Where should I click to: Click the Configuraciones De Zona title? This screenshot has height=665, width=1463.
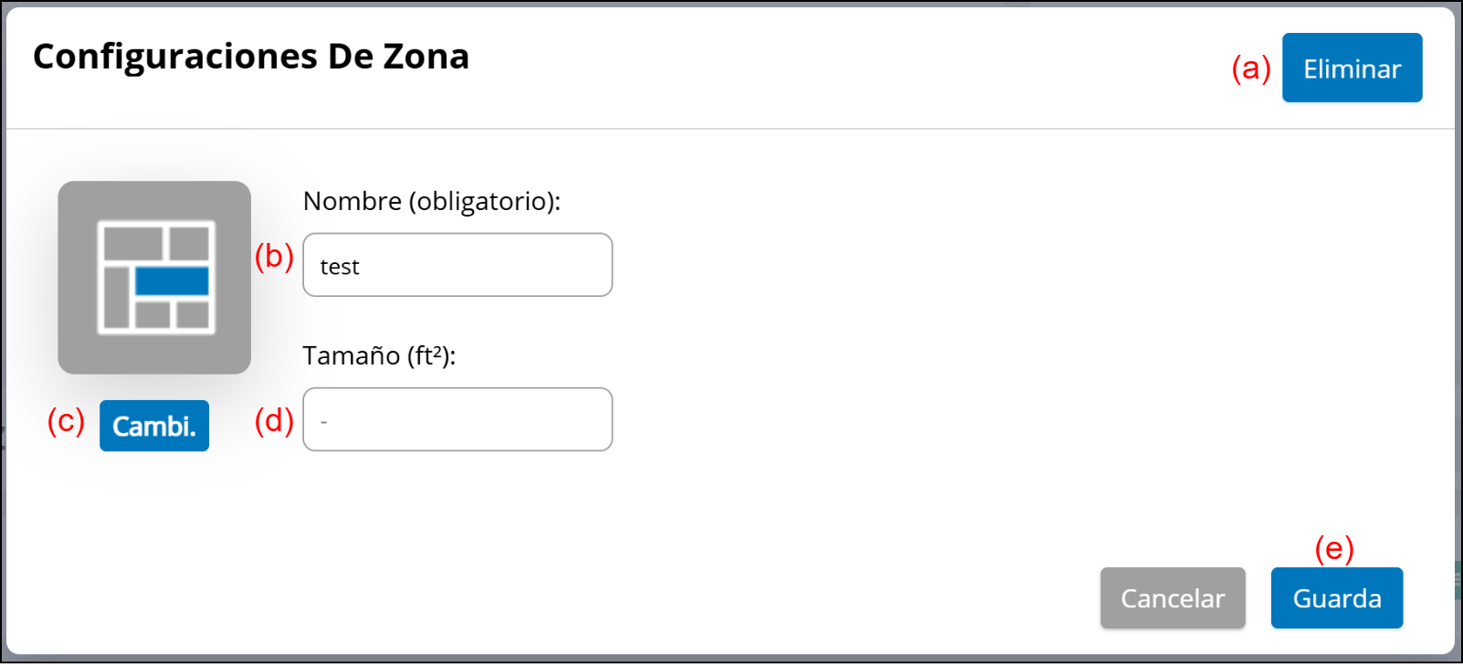pos(251,57)
